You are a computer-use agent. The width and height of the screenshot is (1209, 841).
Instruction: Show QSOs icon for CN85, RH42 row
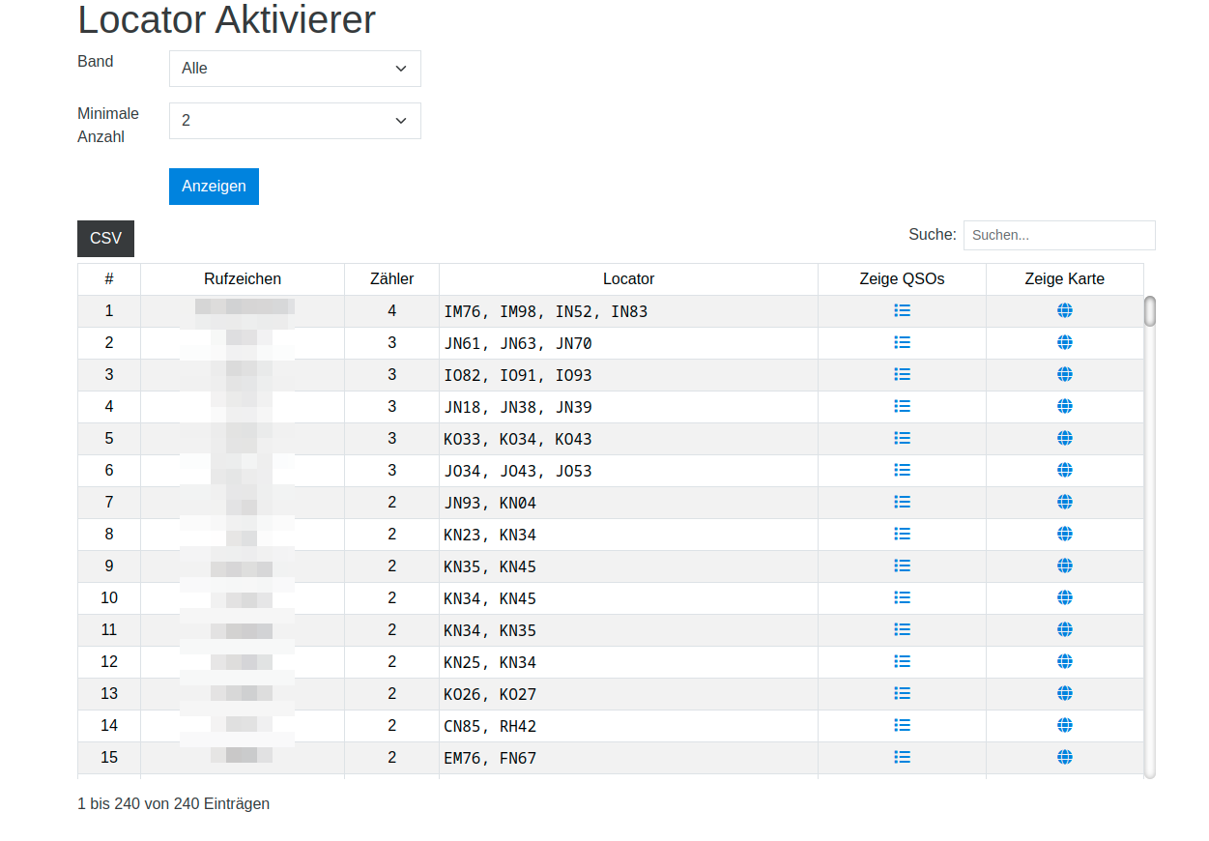coord(902,725)
